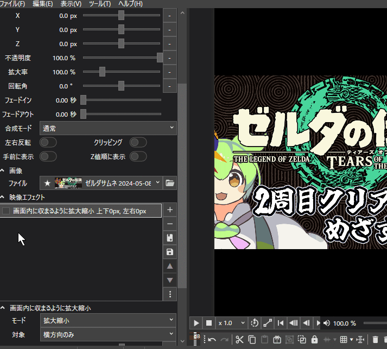Start preview playback with the play button

coord(196,323)
